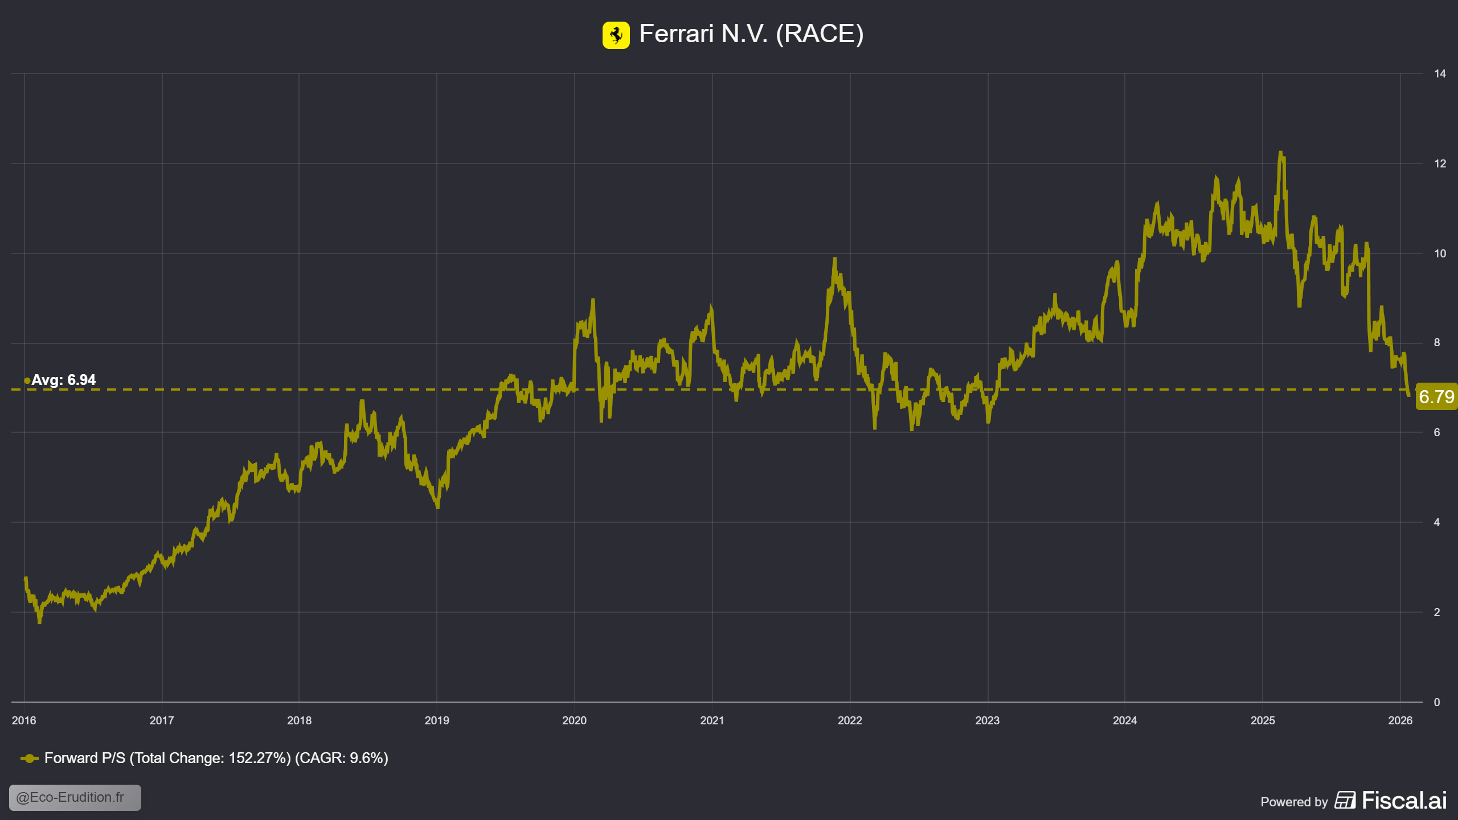
Task: Click the 6.79 current value badge
Action: 1436,396
